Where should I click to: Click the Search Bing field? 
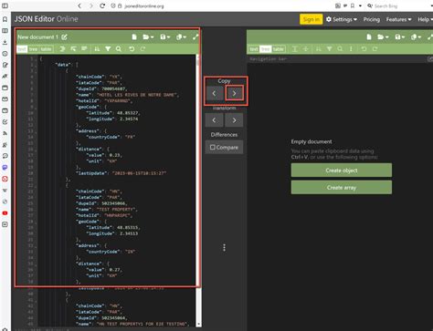click(385, 6)
